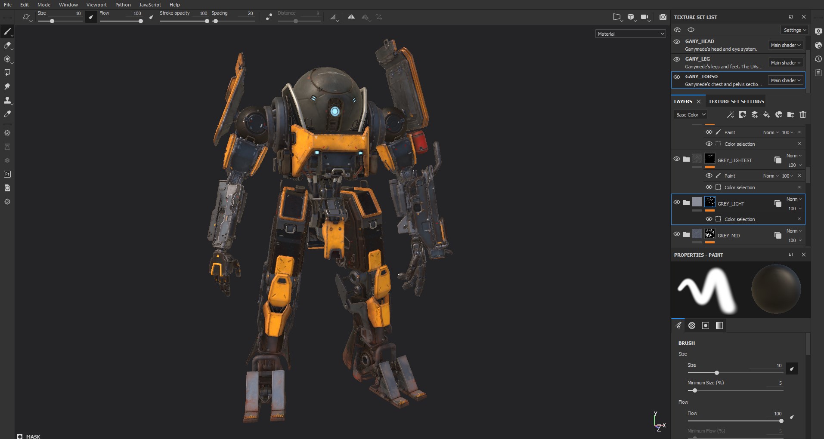The height and width of the screenshot is (439, 824).
Task: Click the add folder icon in Layers
Action: 791,114
